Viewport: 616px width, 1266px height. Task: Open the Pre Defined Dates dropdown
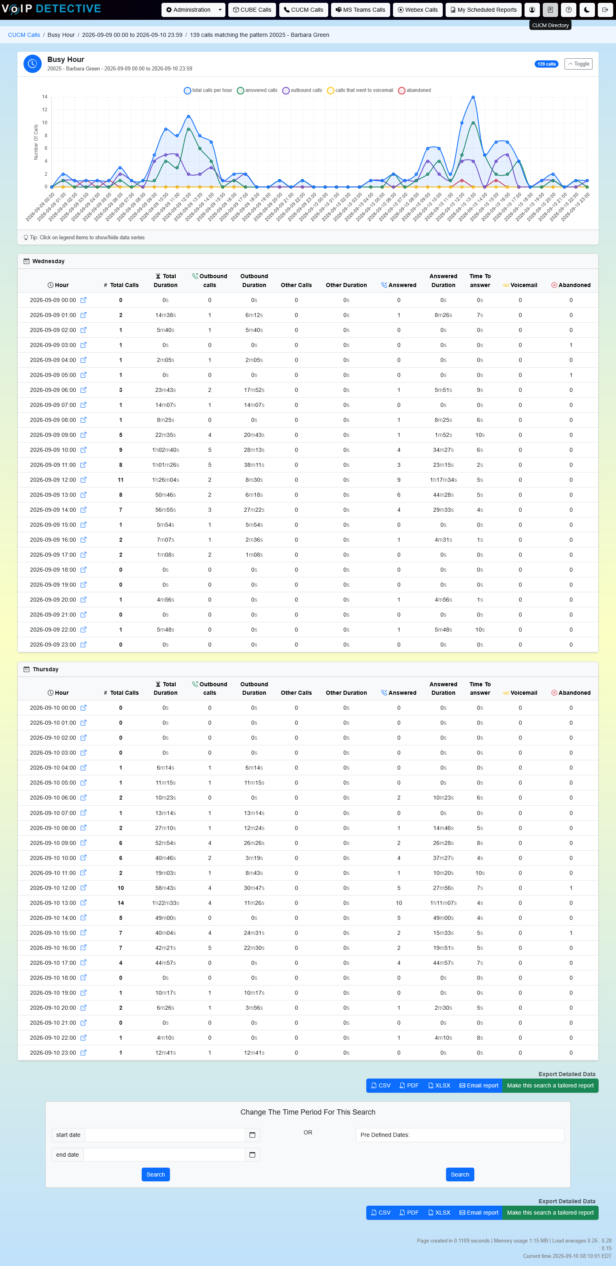pyautogui.click(x=460, y=1135)
